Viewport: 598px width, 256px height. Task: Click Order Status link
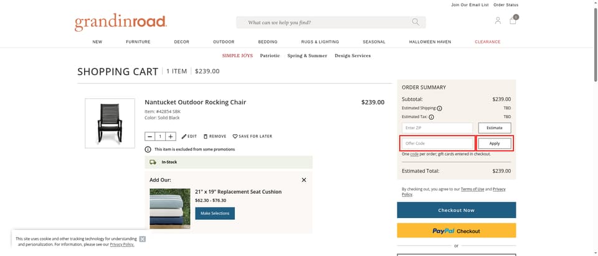[x=506, y=5]
